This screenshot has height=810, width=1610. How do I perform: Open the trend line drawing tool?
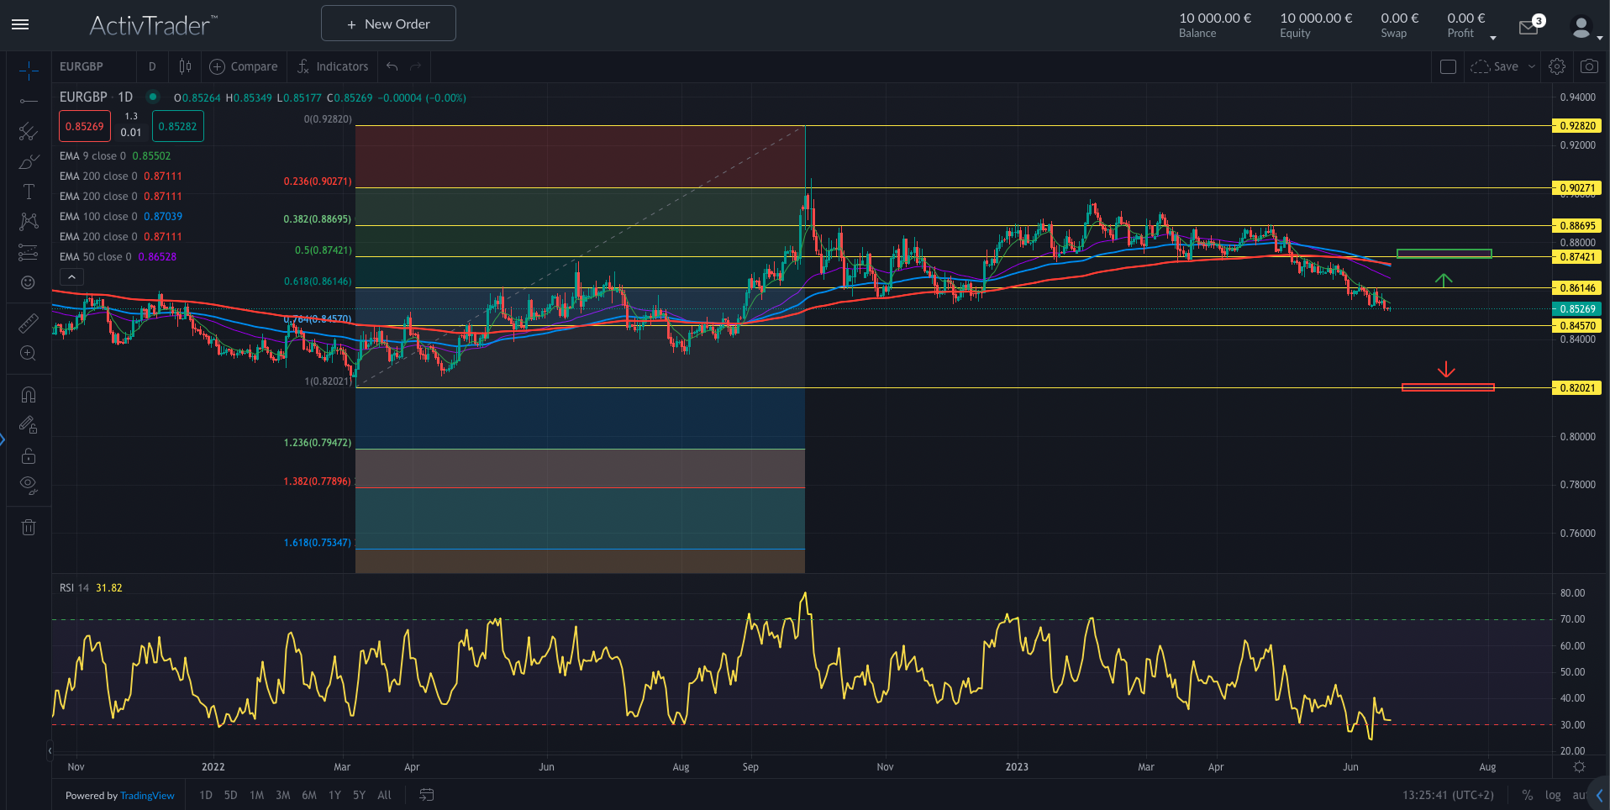click(28, 101)
